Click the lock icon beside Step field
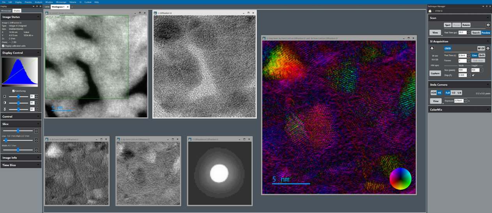The image size is (492, 213). coord(473,75)
